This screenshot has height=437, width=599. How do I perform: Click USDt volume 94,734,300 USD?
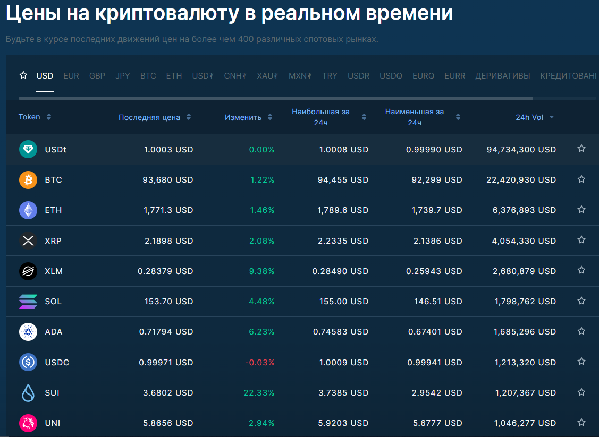521,149
